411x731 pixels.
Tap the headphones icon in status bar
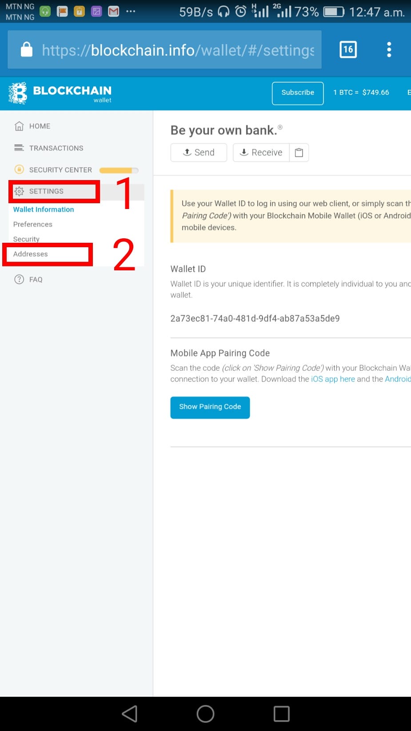(223, 12)
